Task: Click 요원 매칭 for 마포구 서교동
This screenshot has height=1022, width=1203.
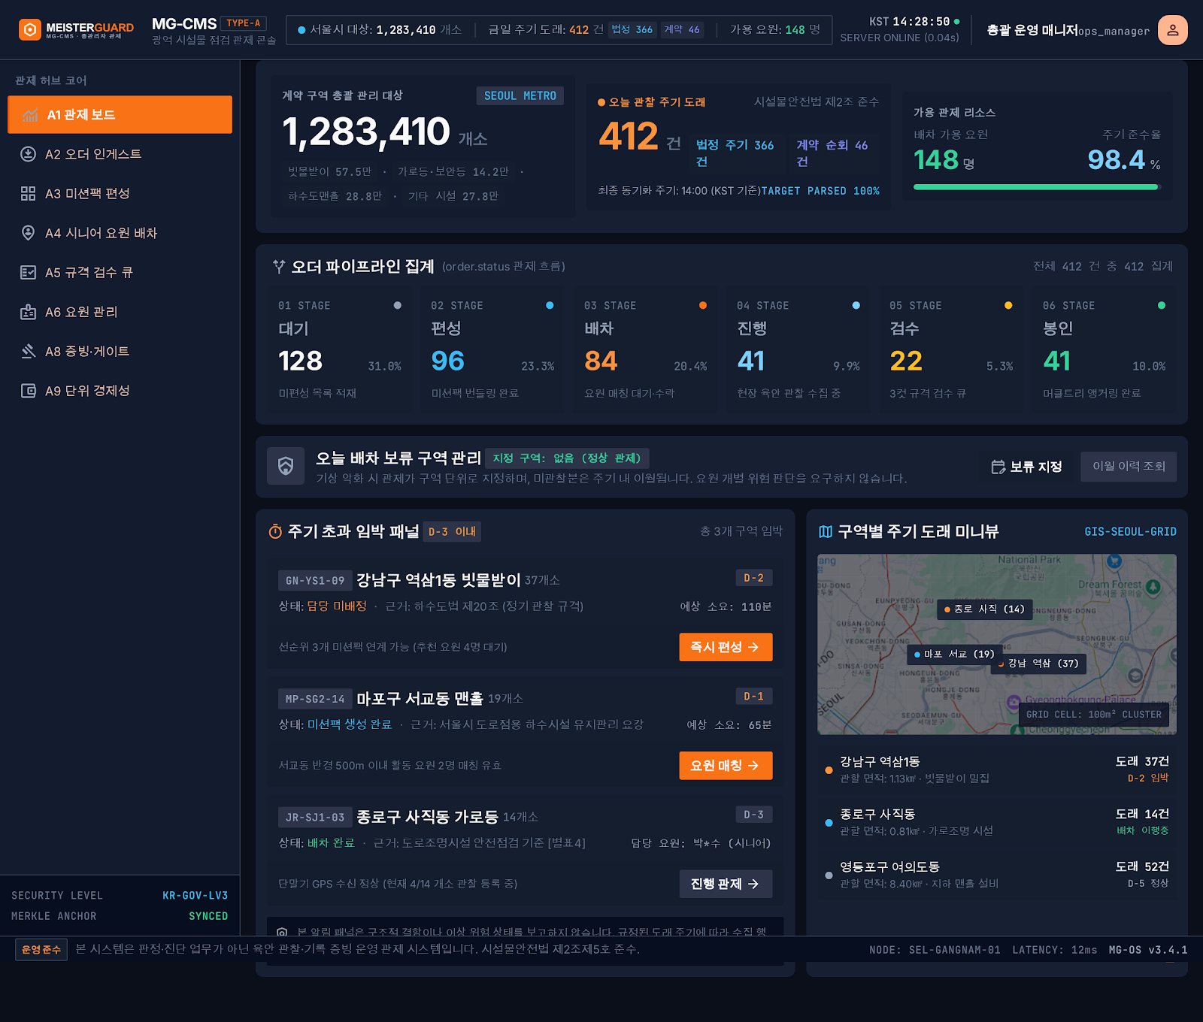Action: coord(726,766)
